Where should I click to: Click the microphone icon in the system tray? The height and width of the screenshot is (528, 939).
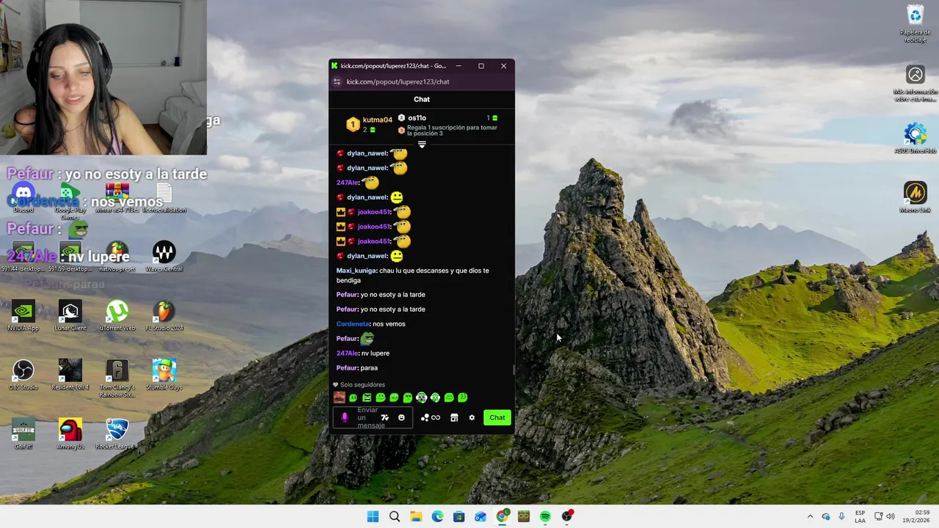coord(841,517)
